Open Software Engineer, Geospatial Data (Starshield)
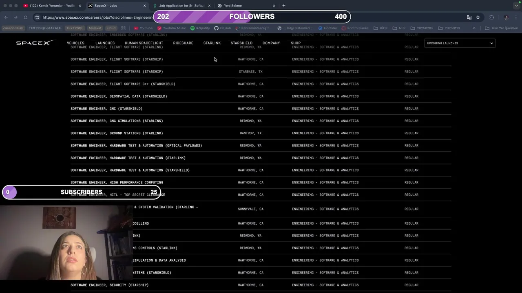522x293 pixels. 119,96
